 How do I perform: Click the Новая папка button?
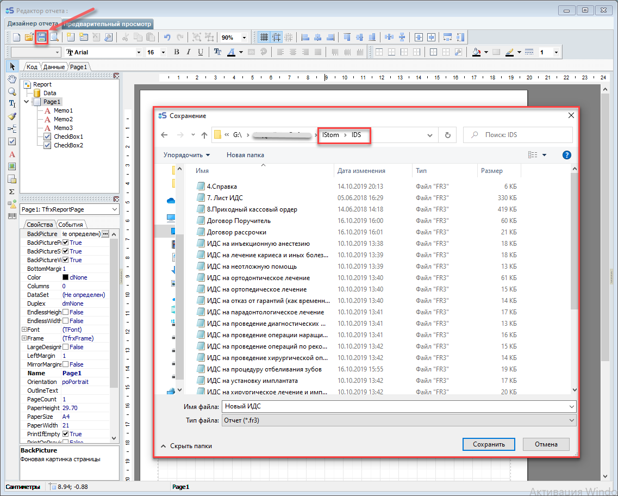(245, 155)
